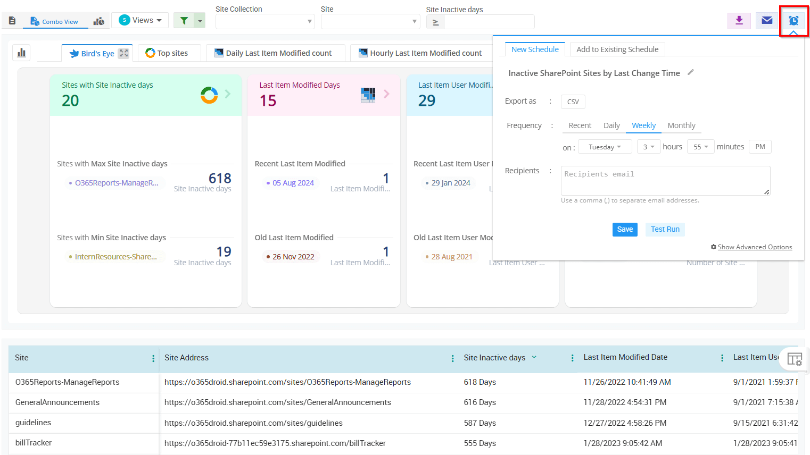Click the green filter icon
This screenshot has height=455, width=810.
(184, 20)
